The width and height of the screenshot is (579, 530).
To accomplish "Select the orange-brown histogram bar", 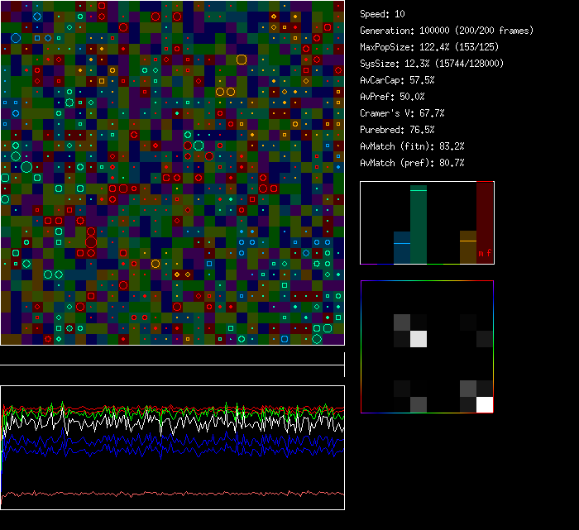I will click(x=468, y=247).
